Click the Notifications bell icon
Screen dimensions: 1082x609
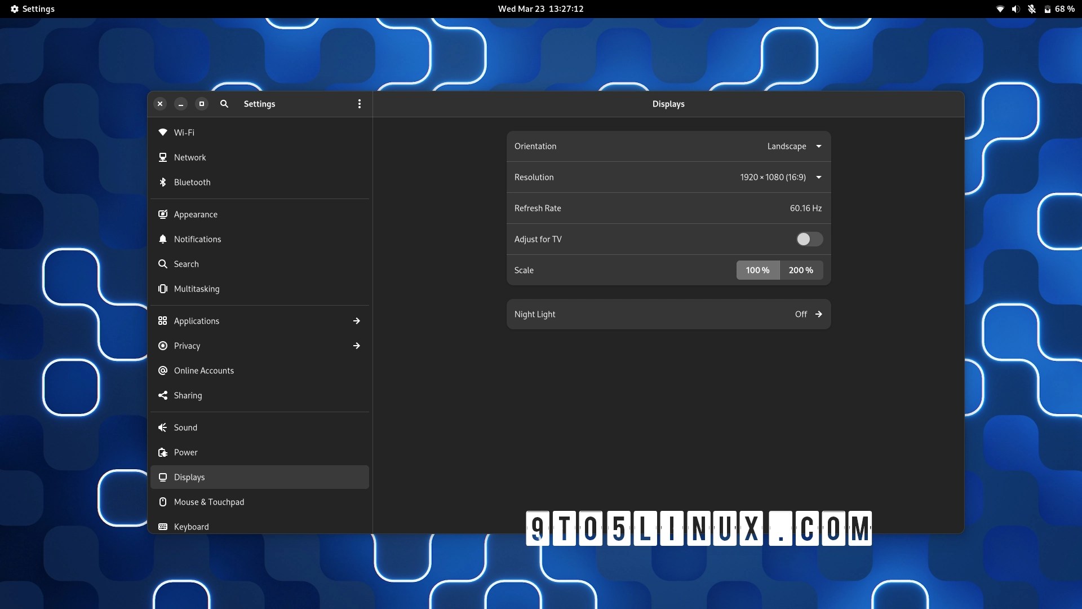(163, 239)
